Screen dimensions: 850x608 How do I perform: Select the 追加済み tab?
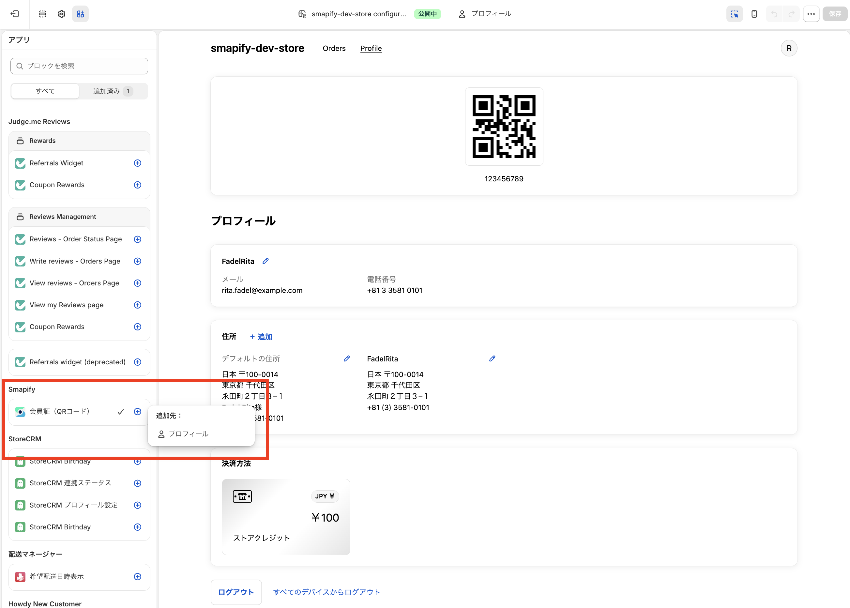point(113,91)
